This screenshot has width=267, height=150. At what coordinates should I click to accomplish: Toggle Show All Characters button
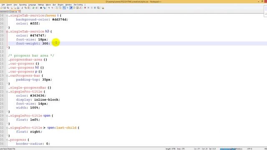tap(68, 8)
